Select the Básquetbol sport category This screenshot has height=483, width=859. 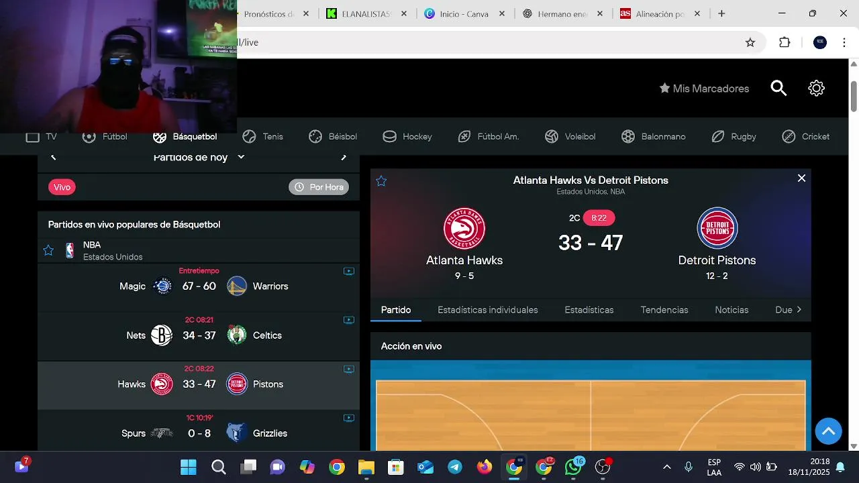point(185,137)
